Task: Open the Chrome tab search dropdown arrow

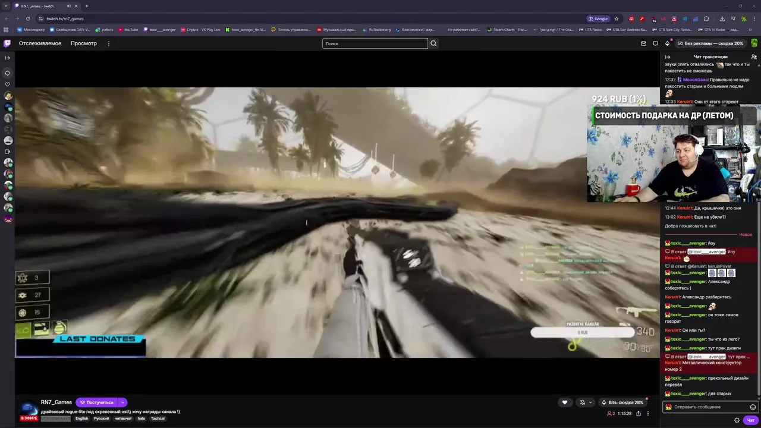Action: tap(6, 6)
